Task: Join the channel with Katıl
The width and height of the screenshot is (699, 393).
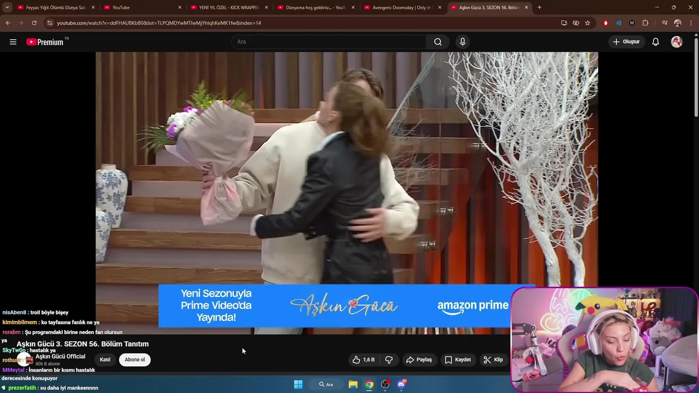Action: tap(105, 360)
